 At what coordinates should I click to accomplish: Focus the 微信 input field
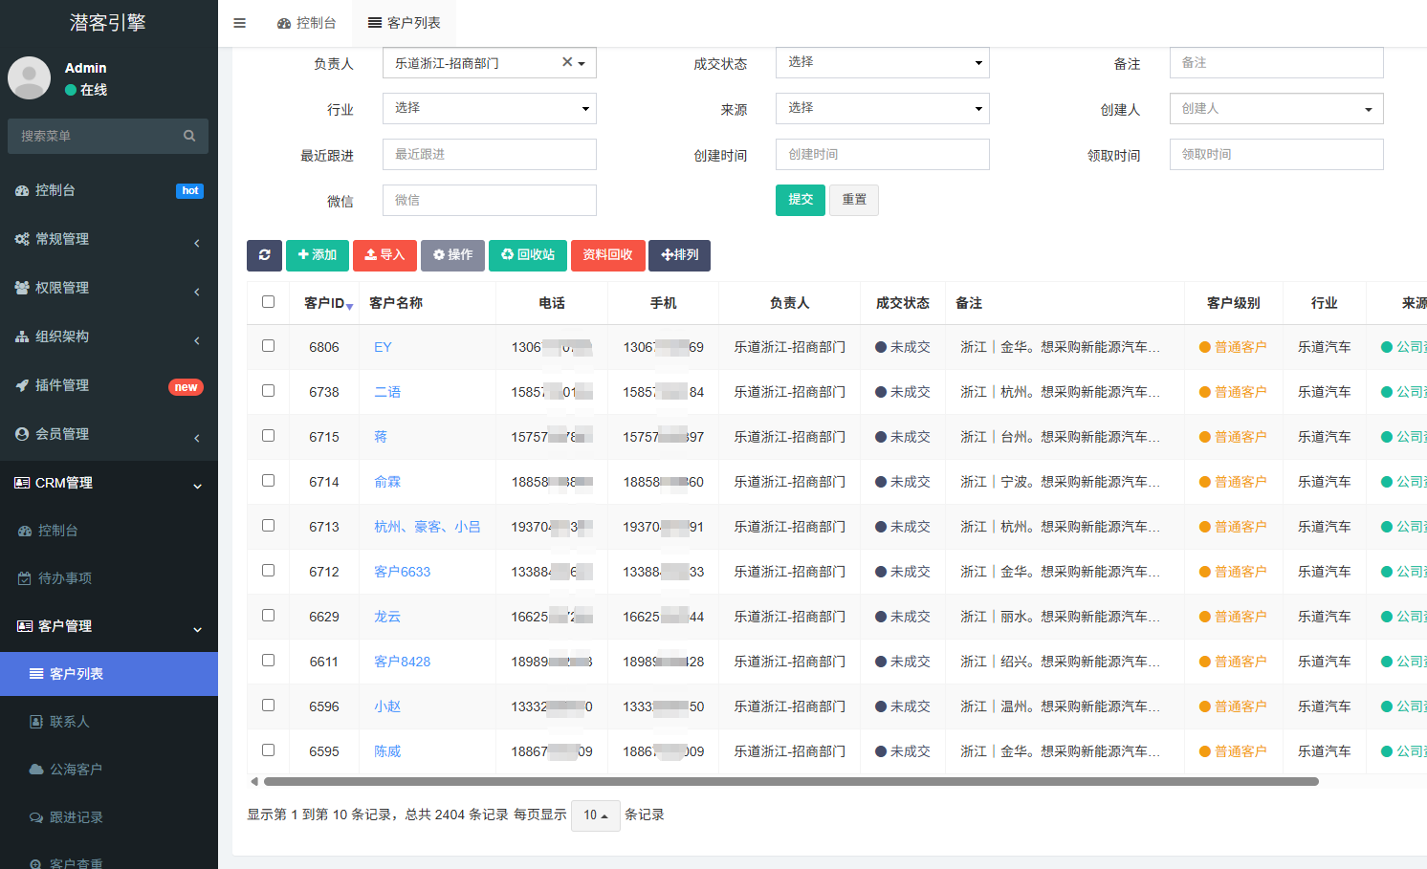click(489, 200)
